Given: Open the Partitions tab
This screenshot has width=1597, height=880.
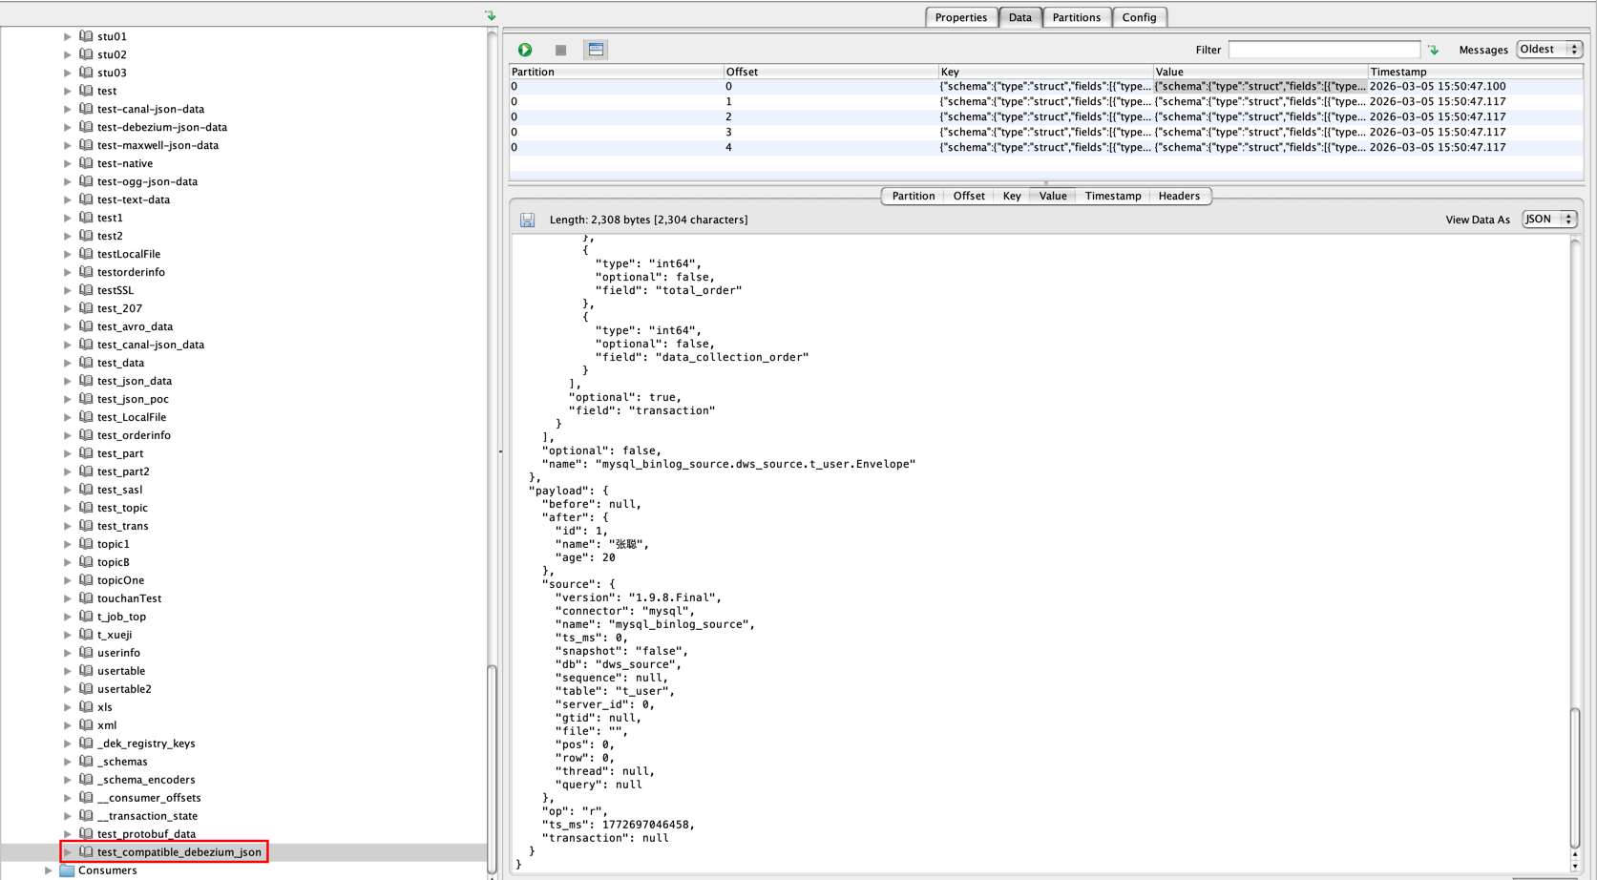Looking at the screenshot, I should point(1076,17).
